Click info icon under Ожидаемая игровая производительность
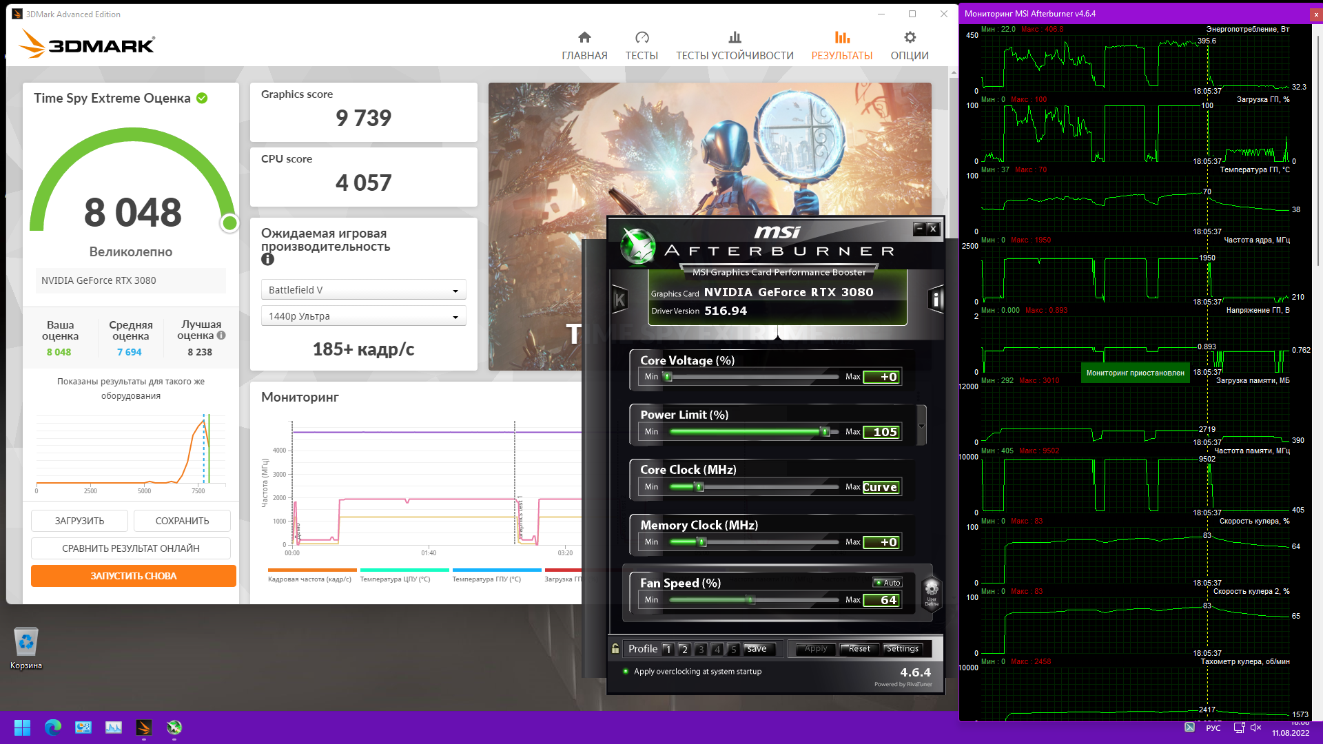 267,260
